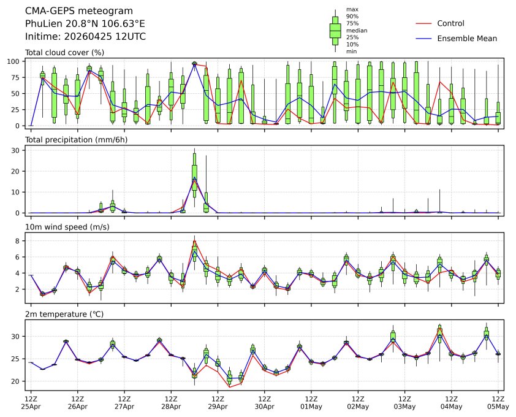Click the PhuLien coordinates text
The image size is (516, 417).
point(85,24)
